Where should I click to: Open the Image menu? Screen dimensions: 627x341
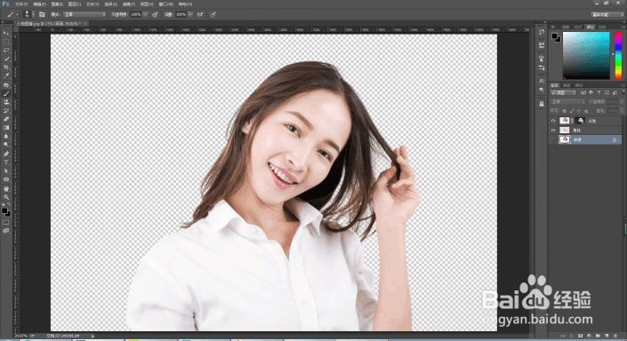tap(57, 4)
